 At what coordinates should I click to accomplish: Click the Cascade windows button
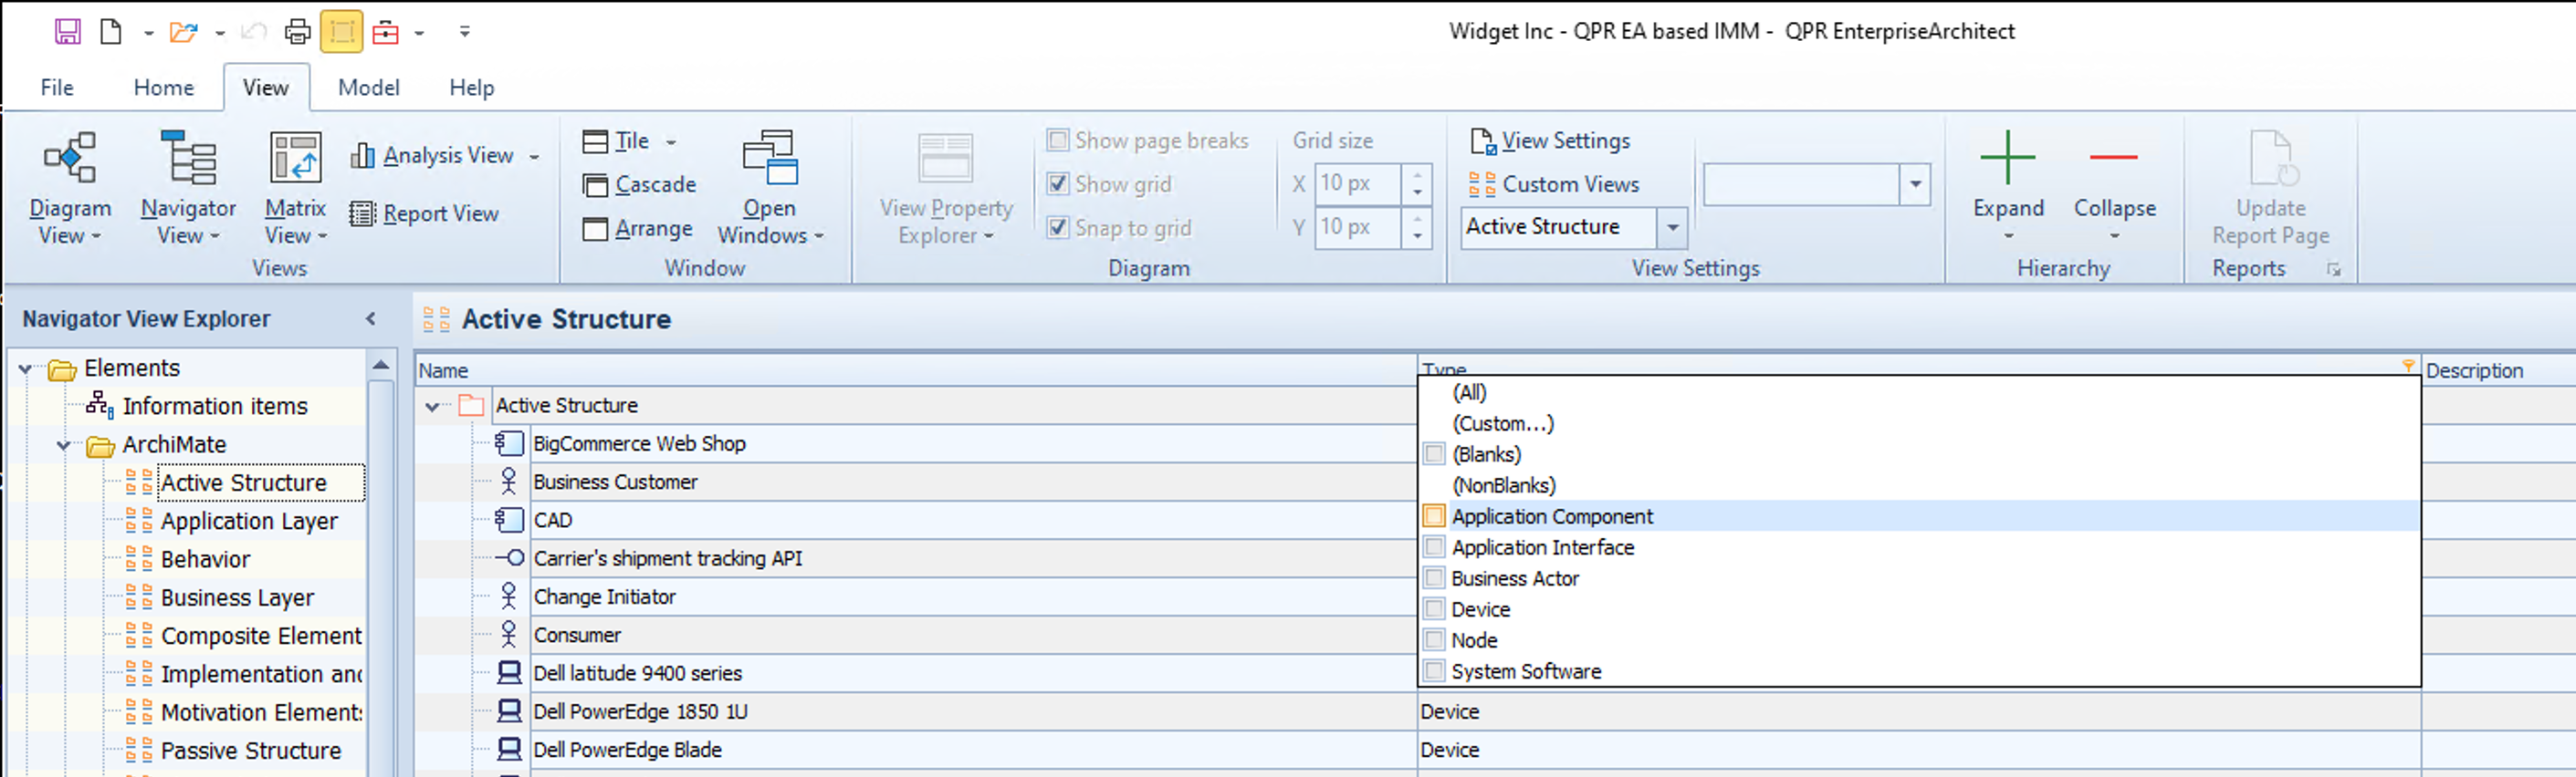pos(654,185)
